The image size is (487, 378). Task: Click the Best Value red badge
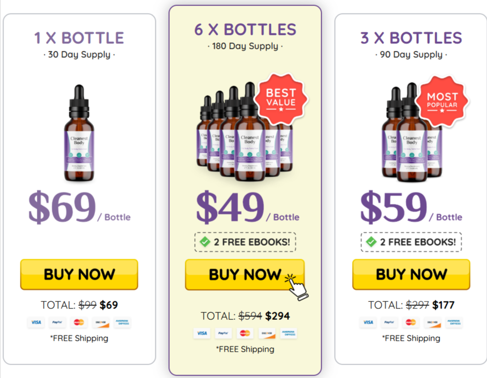[x=281, y=99]
